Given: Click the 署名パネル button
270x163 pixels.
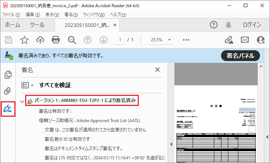Looking at the screenshot, I should tap(240, 56).
